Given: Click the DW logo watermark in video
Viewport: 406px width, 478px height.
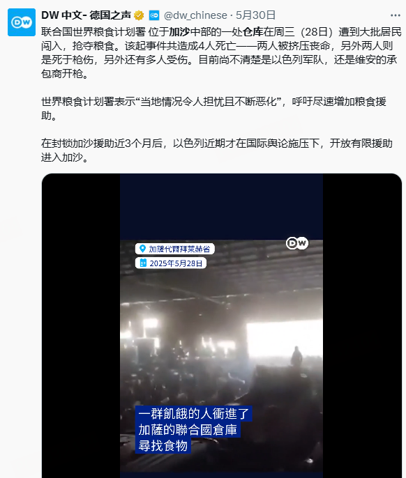Looking at the screenshot, I should coord(297,243).
